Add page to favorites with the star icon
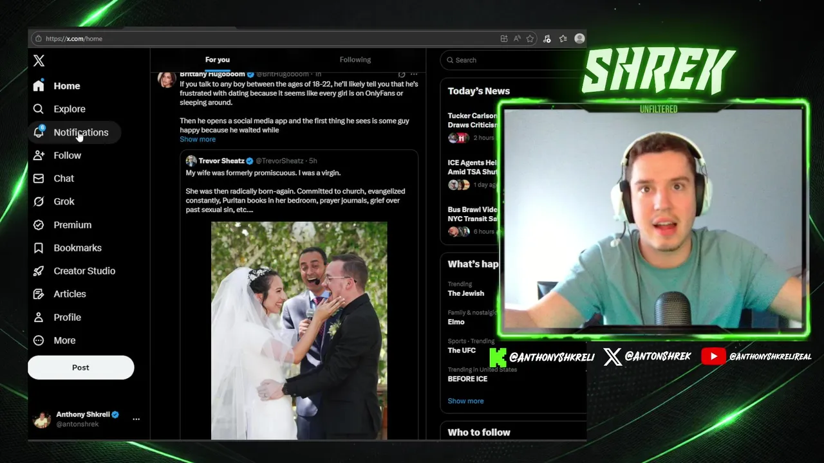 530,39
